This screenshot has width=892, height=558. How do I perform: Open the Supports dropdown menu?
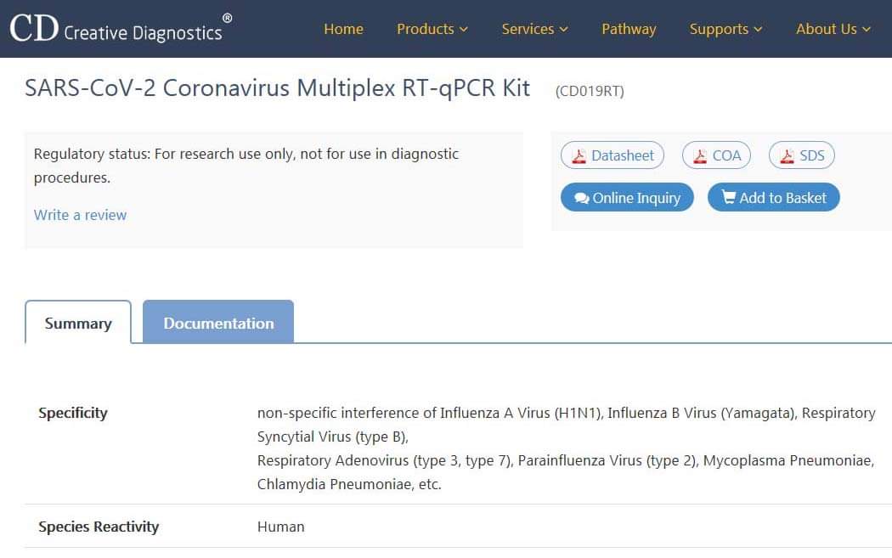point(725,29)
